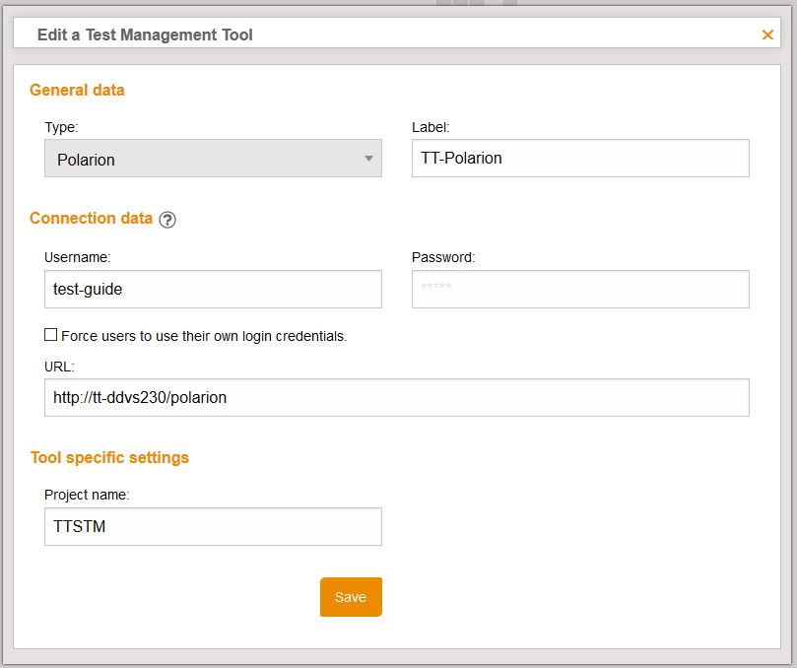
Task: Open the Connection data help icon
Action: tap(167, 220)
